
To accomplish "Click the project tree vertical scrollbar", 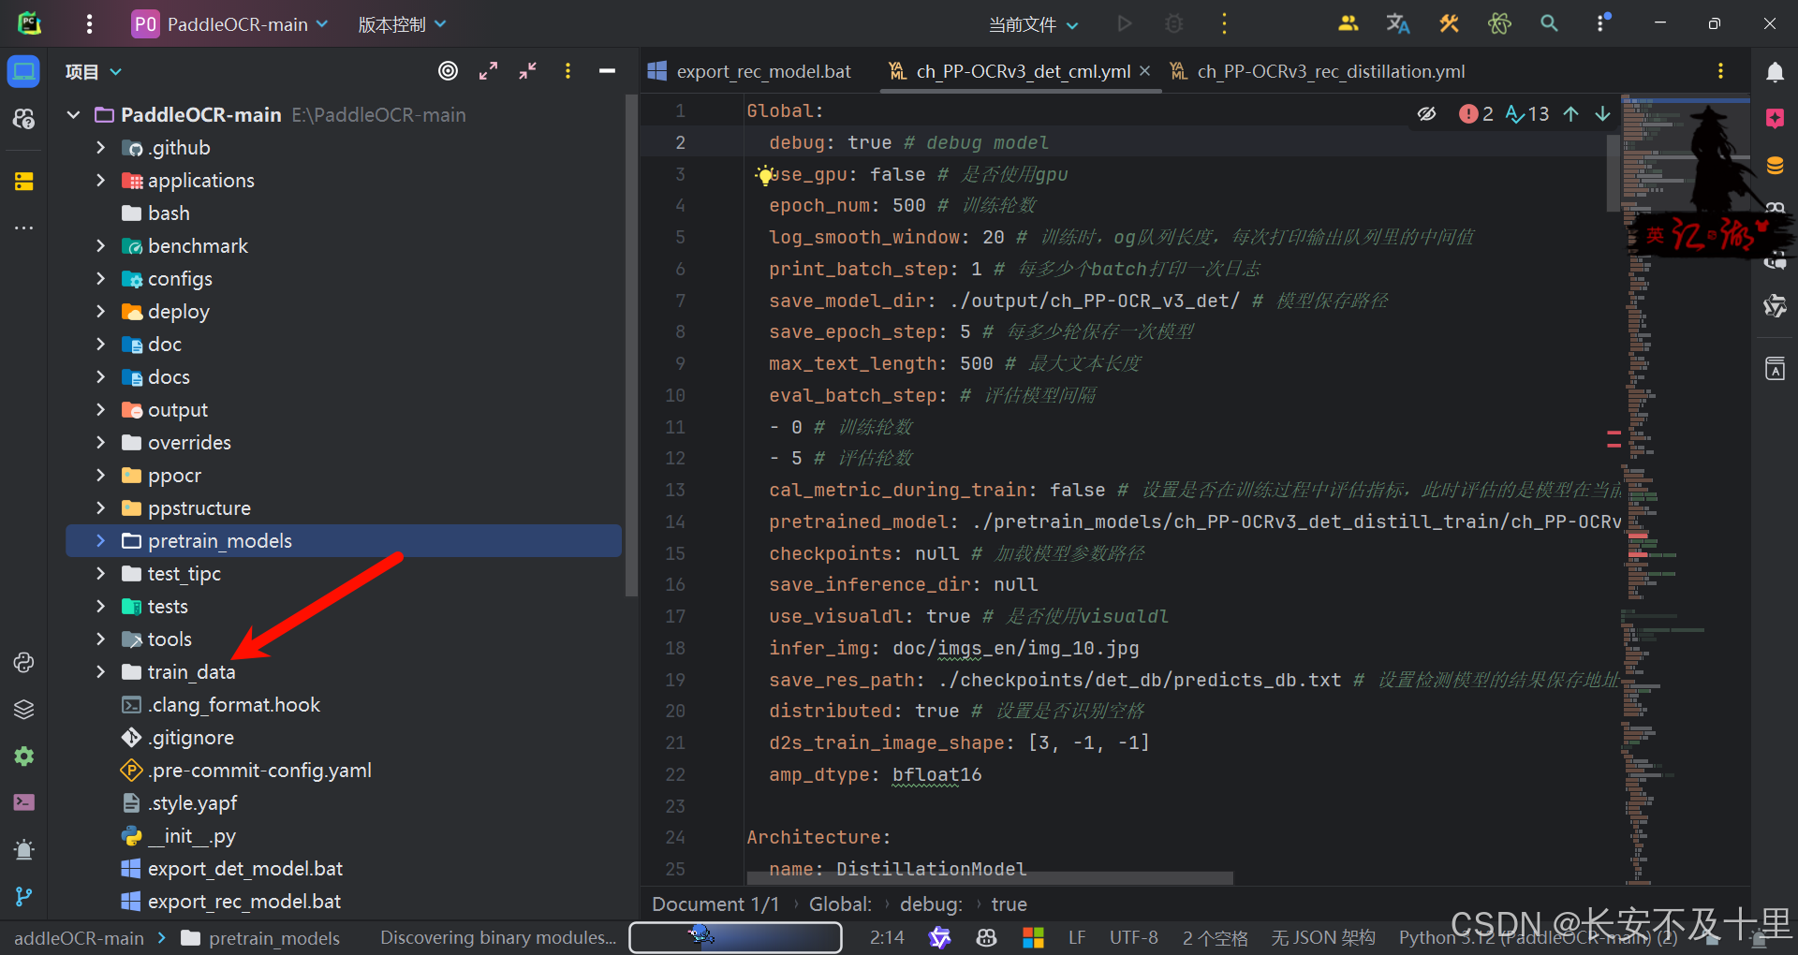I will click(631, 346).
